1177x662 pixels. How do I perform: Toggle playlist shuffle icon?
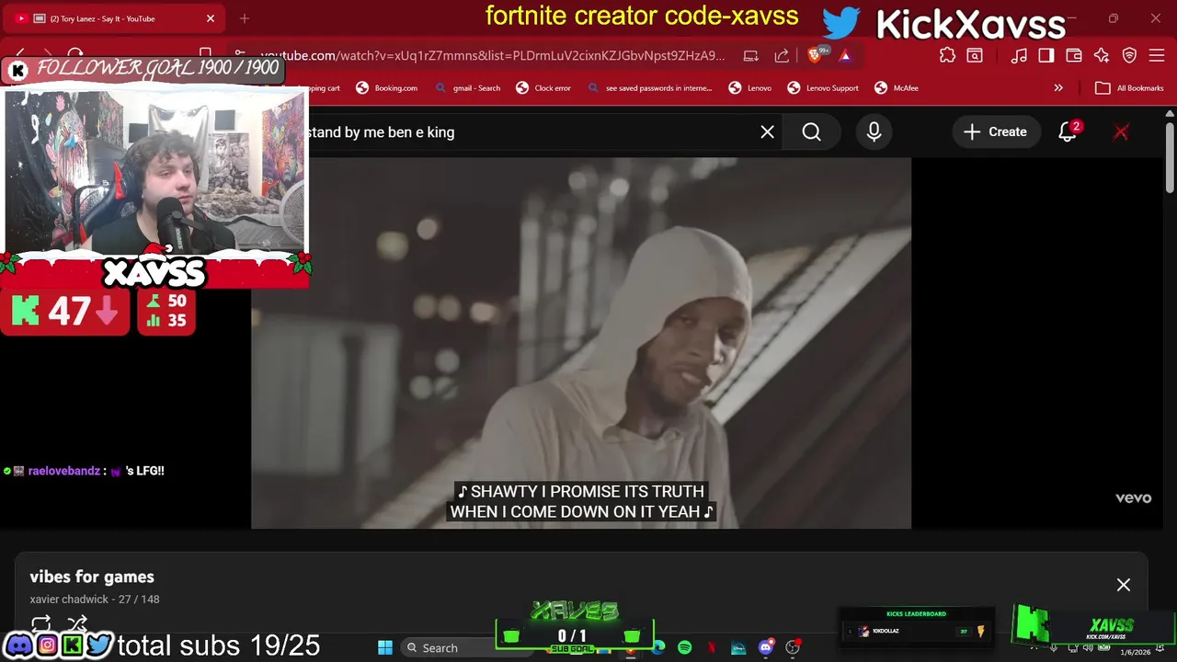(x=76, y=623)
